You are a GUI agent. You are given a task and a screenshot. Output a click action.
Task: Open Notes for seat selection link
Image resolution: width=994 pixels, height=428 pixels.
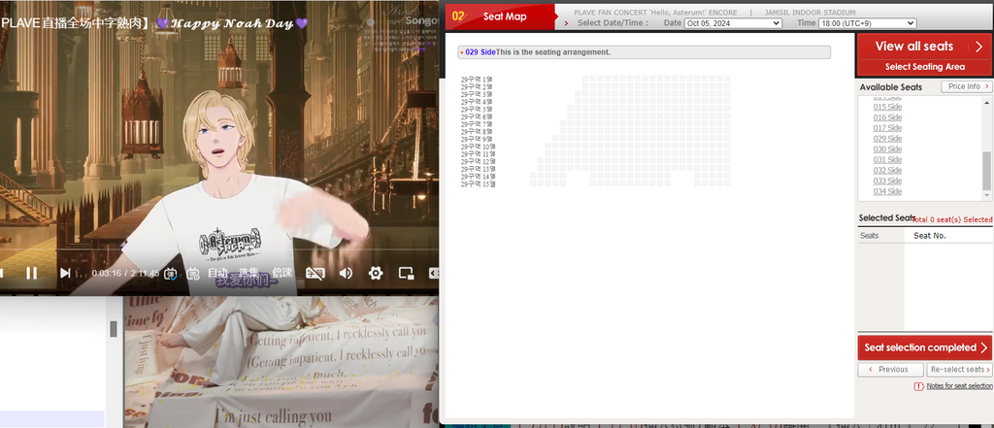pyautogui.click(x=959, y=386)
